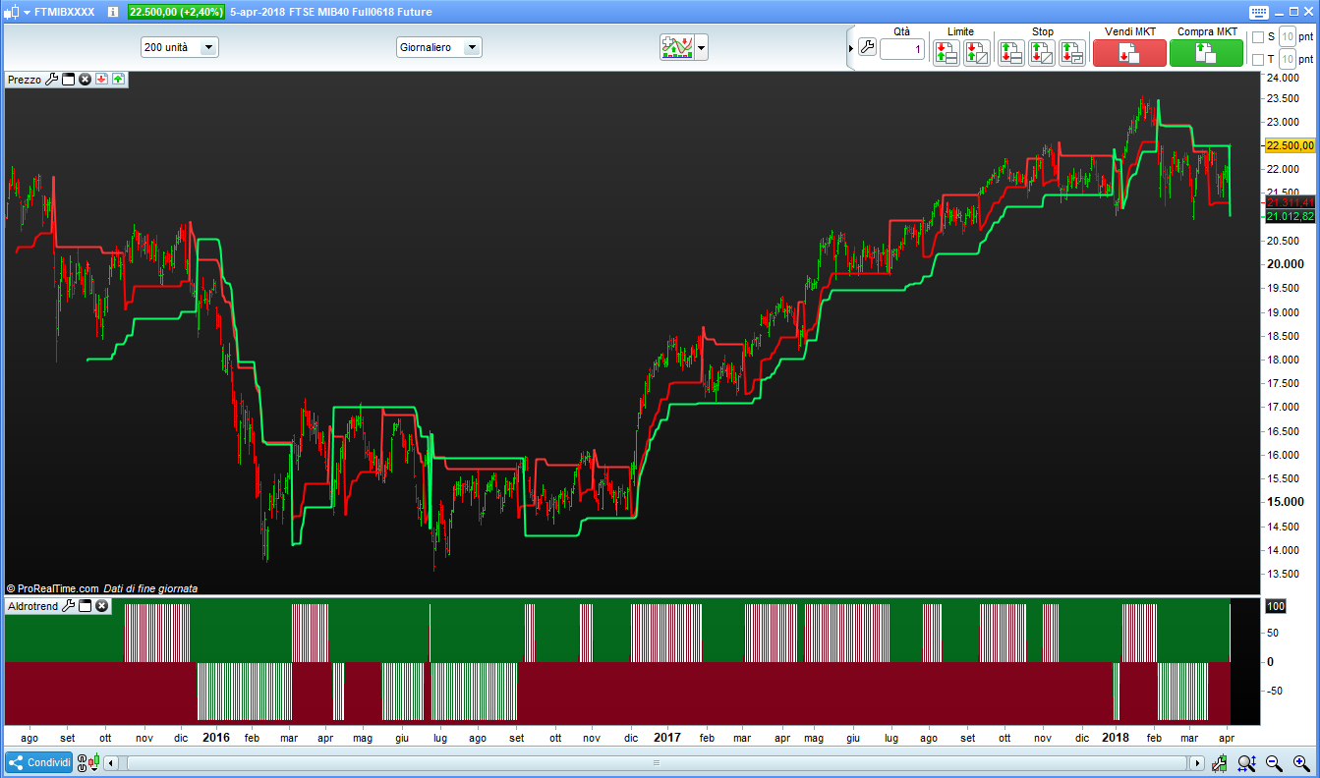Screen dimensions: 1320x778
Task: Click the first Limite order icon
Action: [947, 53]
